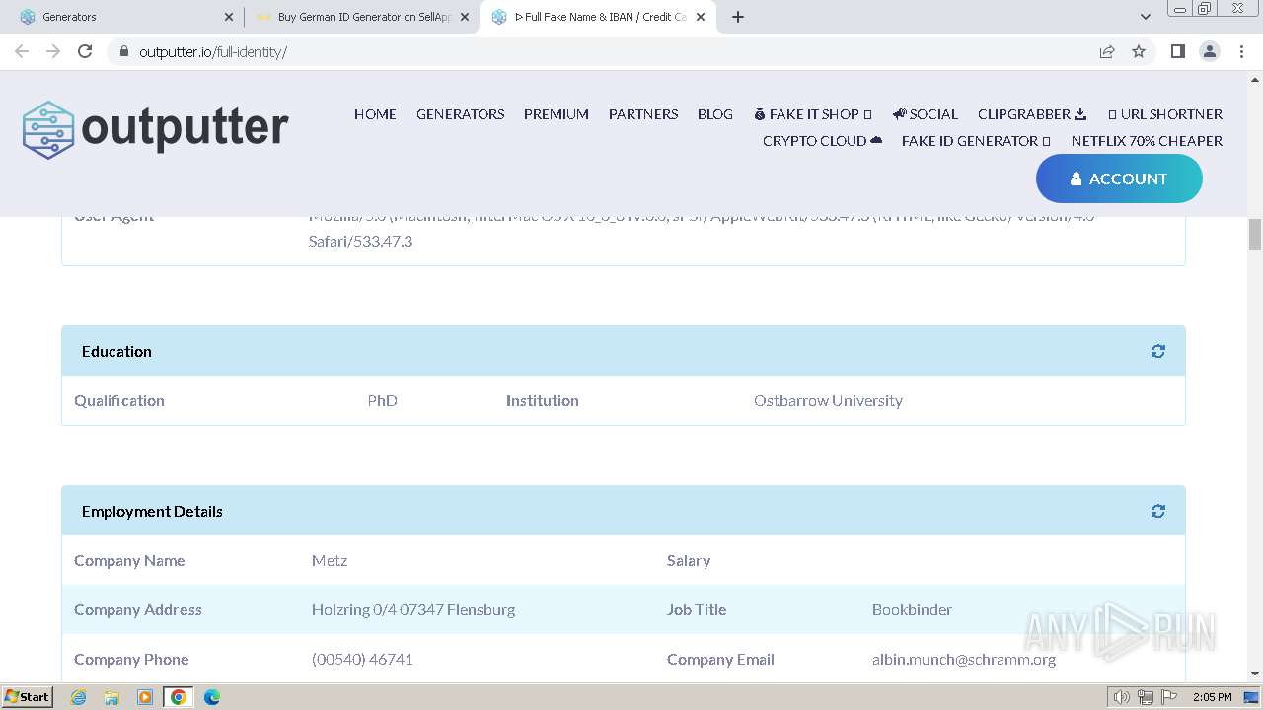Select the Safari/533.47.3 user agent text
The height and width of the screenshot is (710, 1263).
tap(360, 241)
